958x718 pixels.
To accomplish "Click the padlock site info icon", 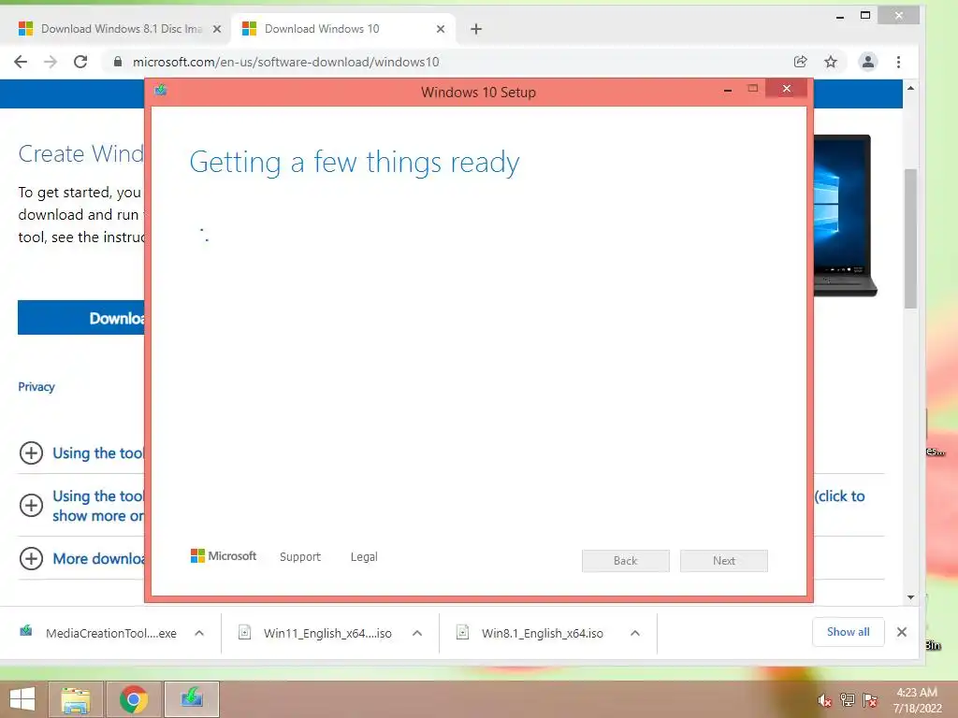I will tap(118, 62).
